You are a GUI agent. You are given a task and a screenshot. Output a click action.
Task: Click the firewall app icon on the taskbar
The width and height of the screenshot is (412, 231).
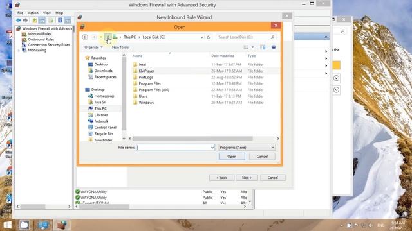(62, 225)
